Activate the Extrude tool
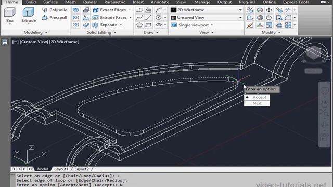333x187 pixels. (x=29, y=15)
